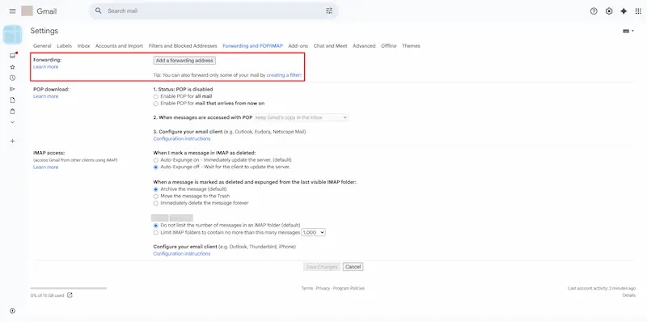Viewport: 647px width, 322px height.
Task: Click the Save Changes button
Action: (x=322, y=267)
